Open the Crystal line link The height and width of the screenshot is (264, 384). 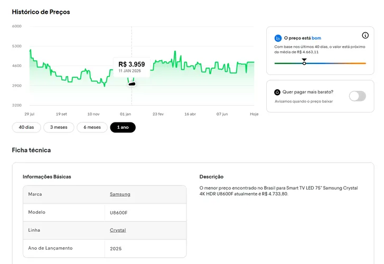click(x=118, y=230)
